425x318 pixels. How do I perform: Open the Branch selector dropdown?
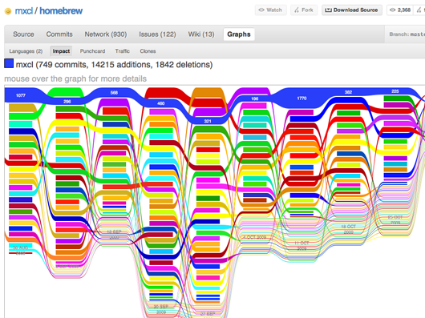(406, 34)
